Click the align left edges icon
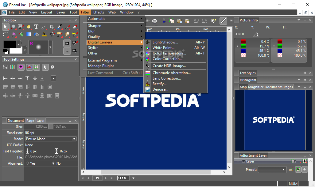 [6, 78]
